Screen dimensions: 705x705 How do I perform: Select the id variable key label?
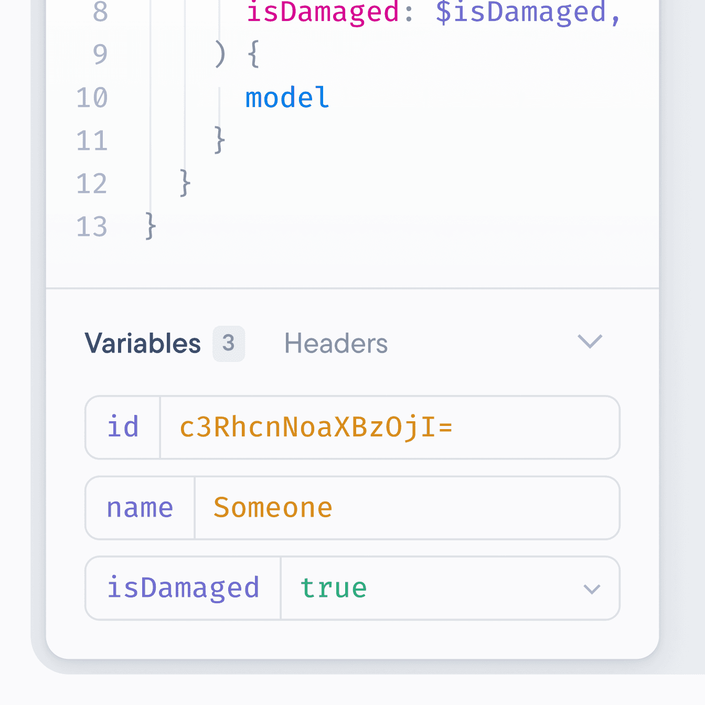click(x=122, y=428)
